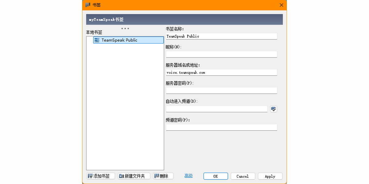Open the channel selection picker beside 自动进入频道
Image resolution: width=369 pixels, height=184 pixels.
pyautogui.click(x=273, y=109)
